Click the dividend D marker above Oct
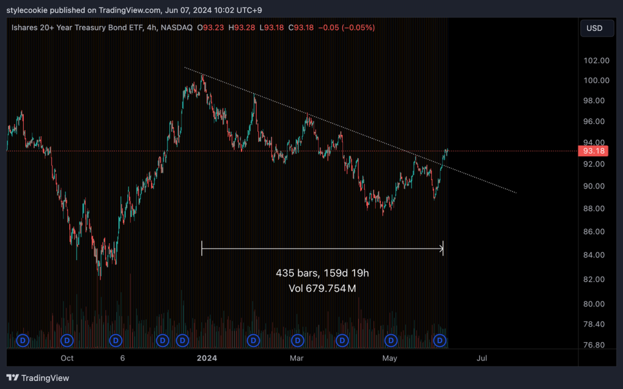This screenshot has height=389, width=623. coord(67,340)
